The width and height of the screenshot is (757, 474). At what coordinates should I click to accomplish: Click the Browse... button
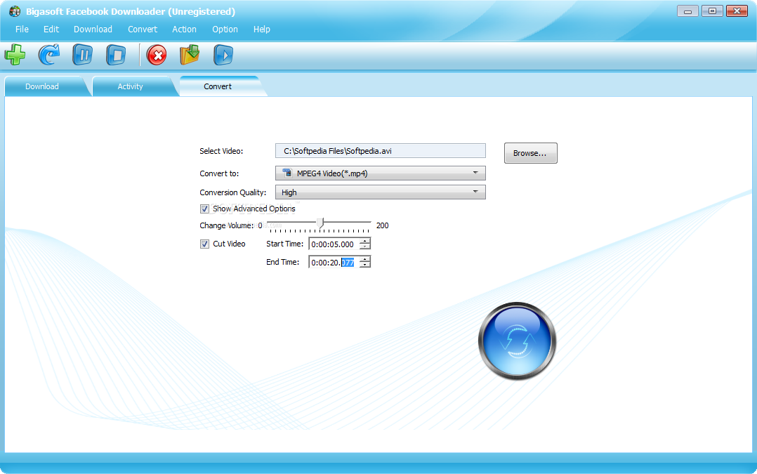[x=531, y=153]
